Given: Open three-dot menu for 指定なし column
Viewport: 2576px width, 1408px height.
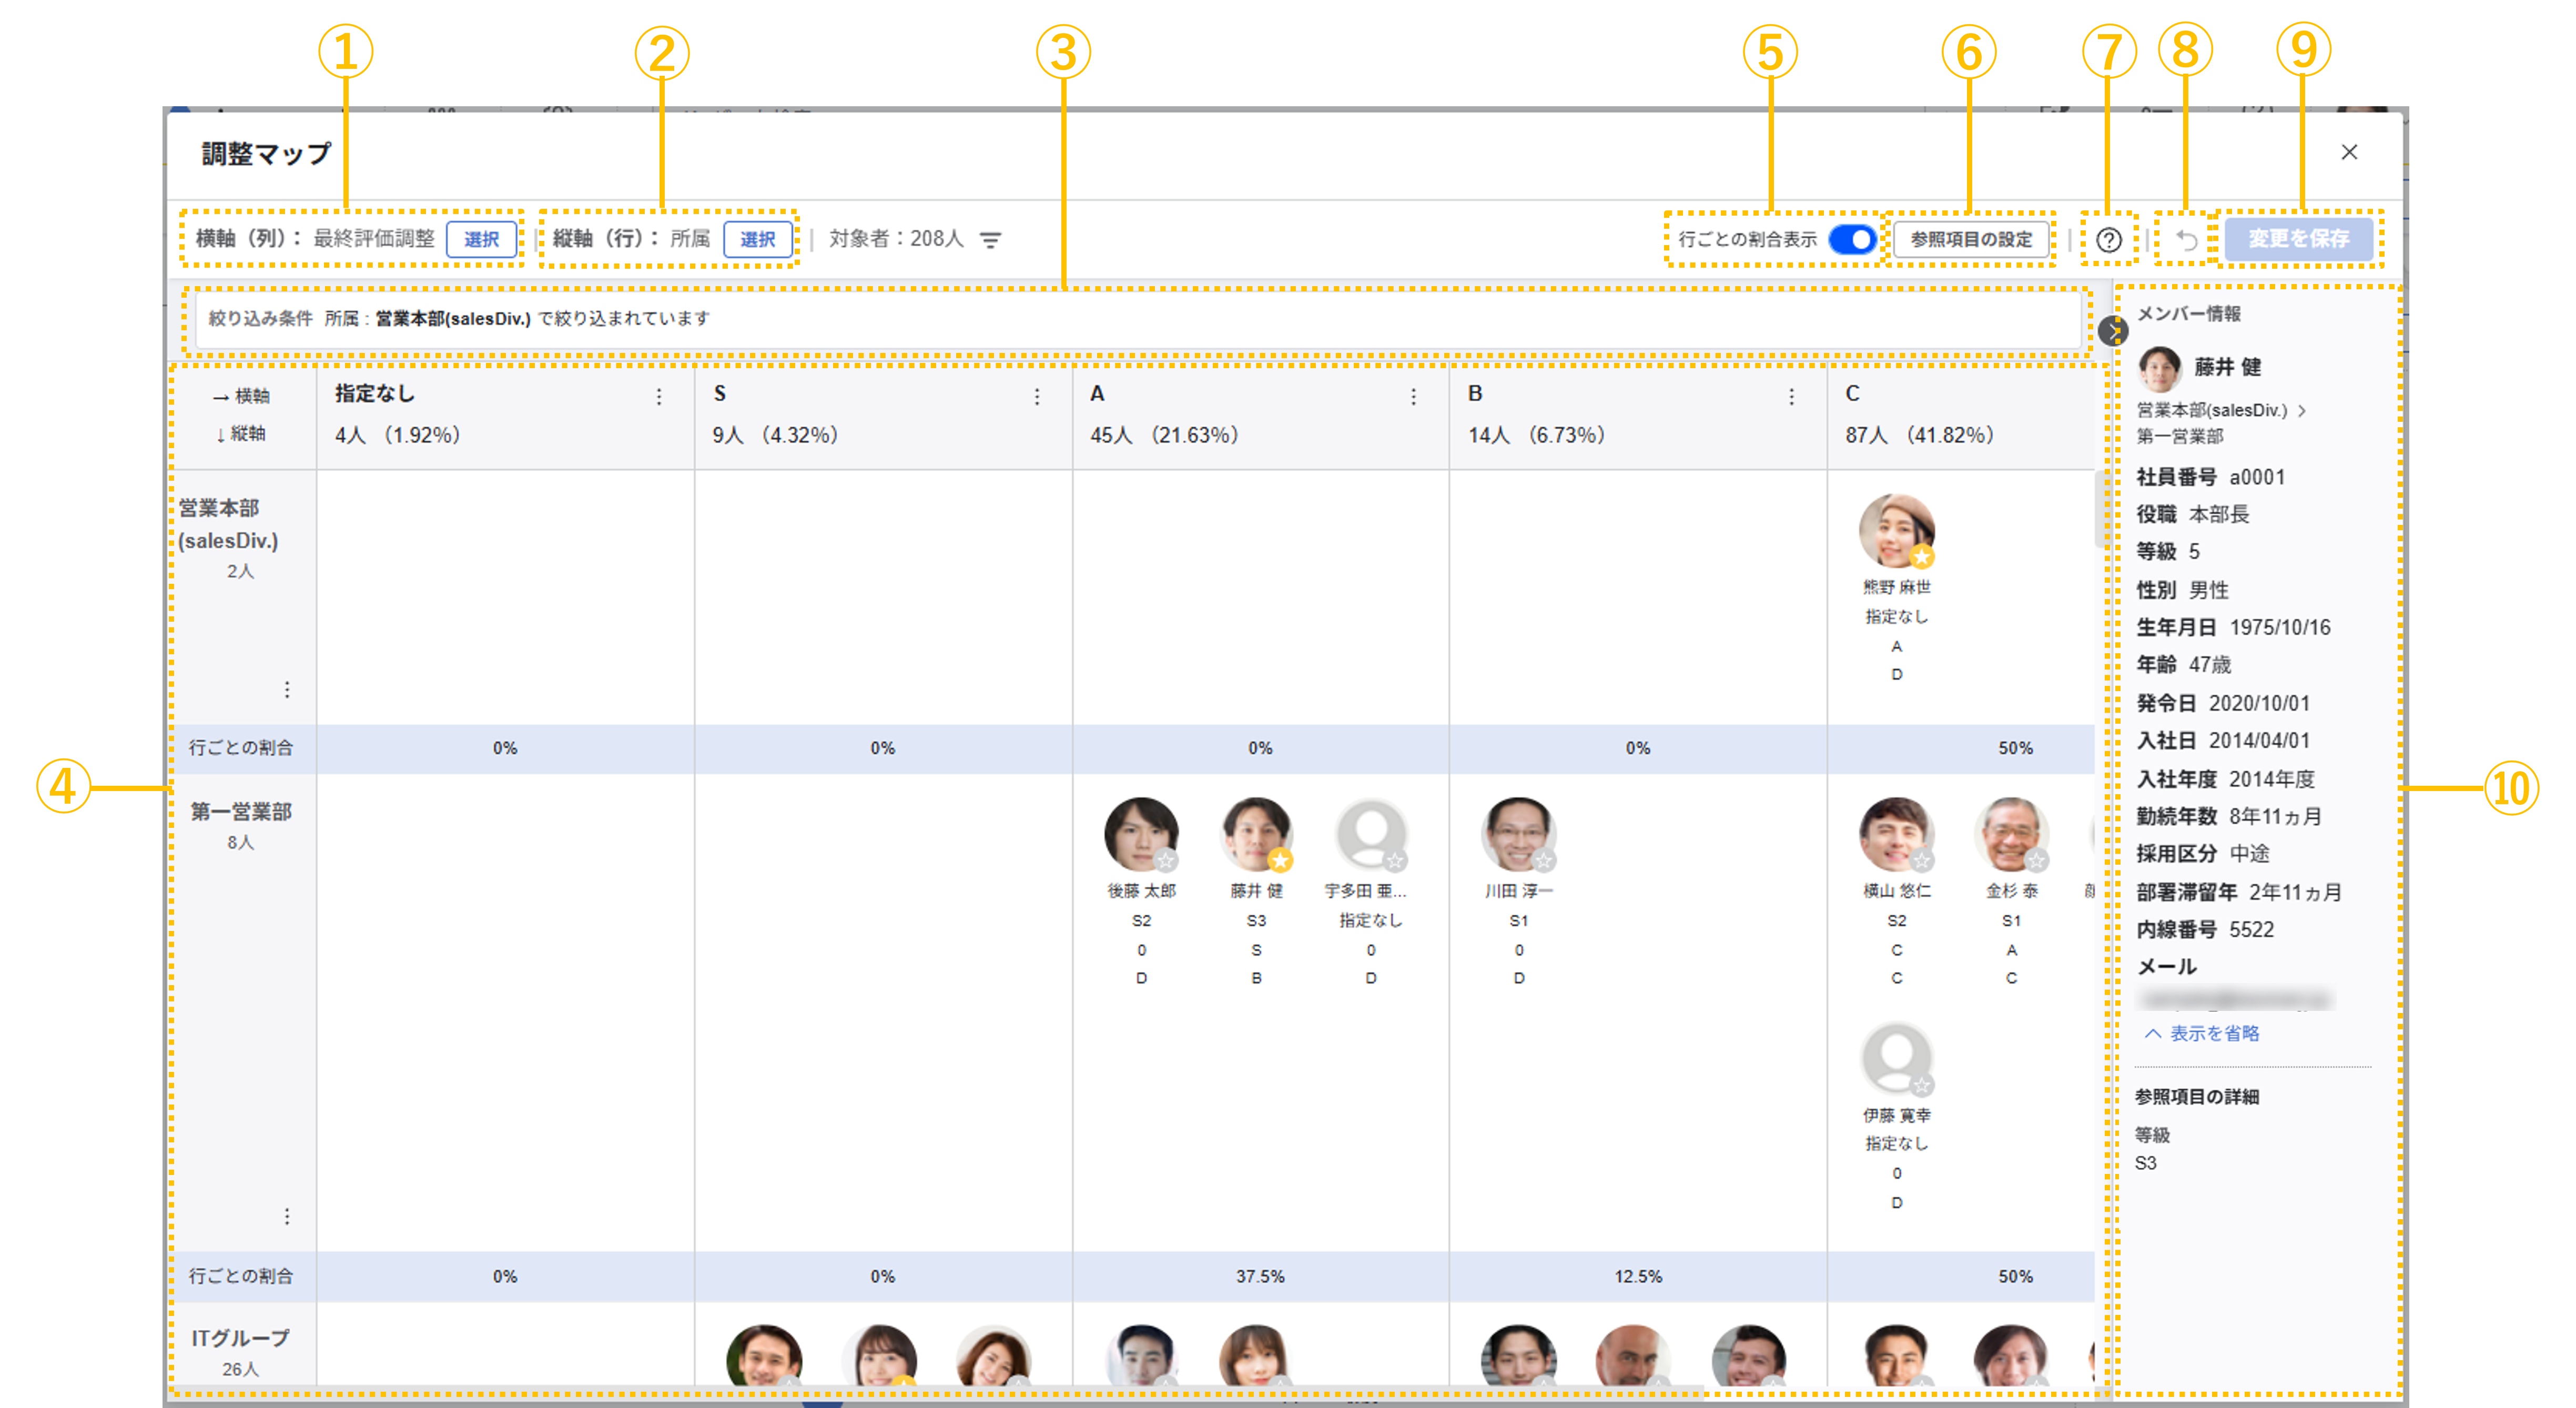Looking at the screenshot, I should coord(659,397).
